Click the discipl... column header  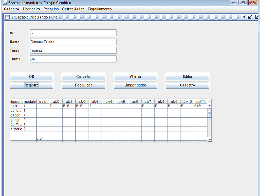point(16,102)
